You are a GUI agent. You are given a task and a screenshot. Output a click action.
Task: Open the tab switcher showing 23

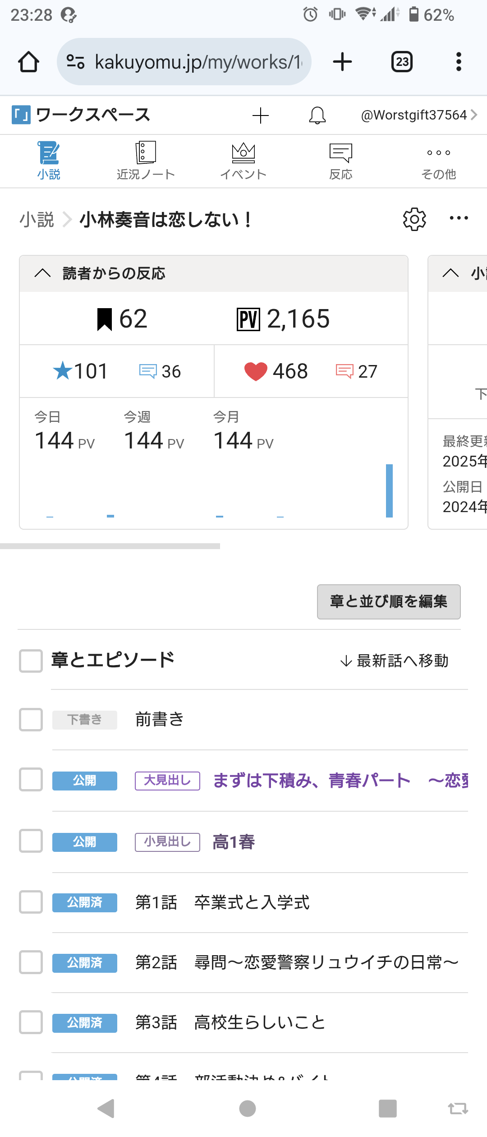(402, 62)
